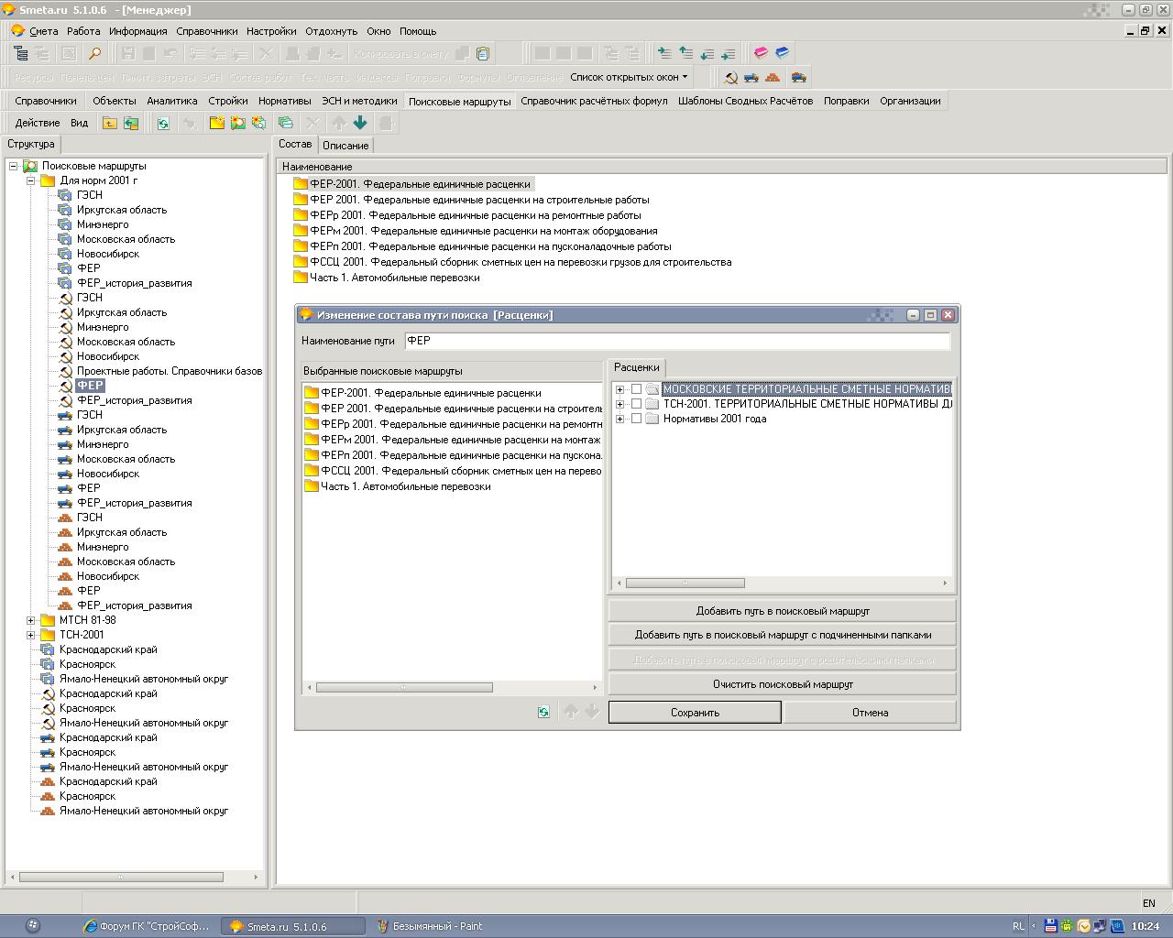Screen dimensions: 1173x938
Task: Click the folder with green arrow icon next to Вид
Action: pyautogui.click(x=131, y=123)
